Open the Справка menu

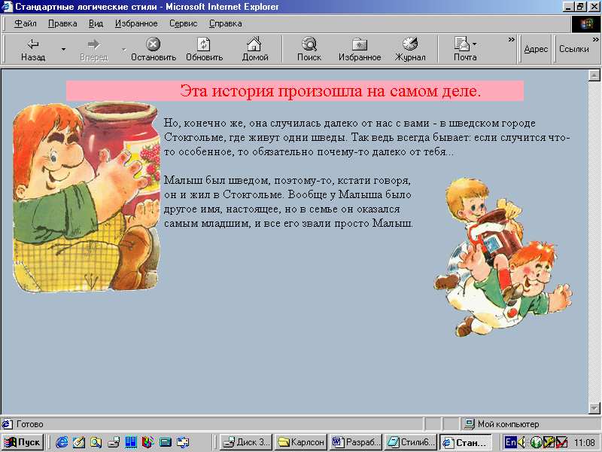click(225, 23)
